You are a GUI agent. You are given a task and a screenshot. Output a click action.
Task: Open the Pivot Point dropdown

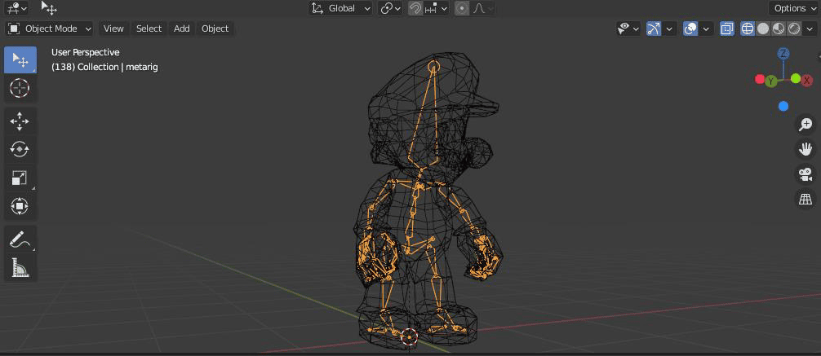pyautogui.click(x=390, y=8)
